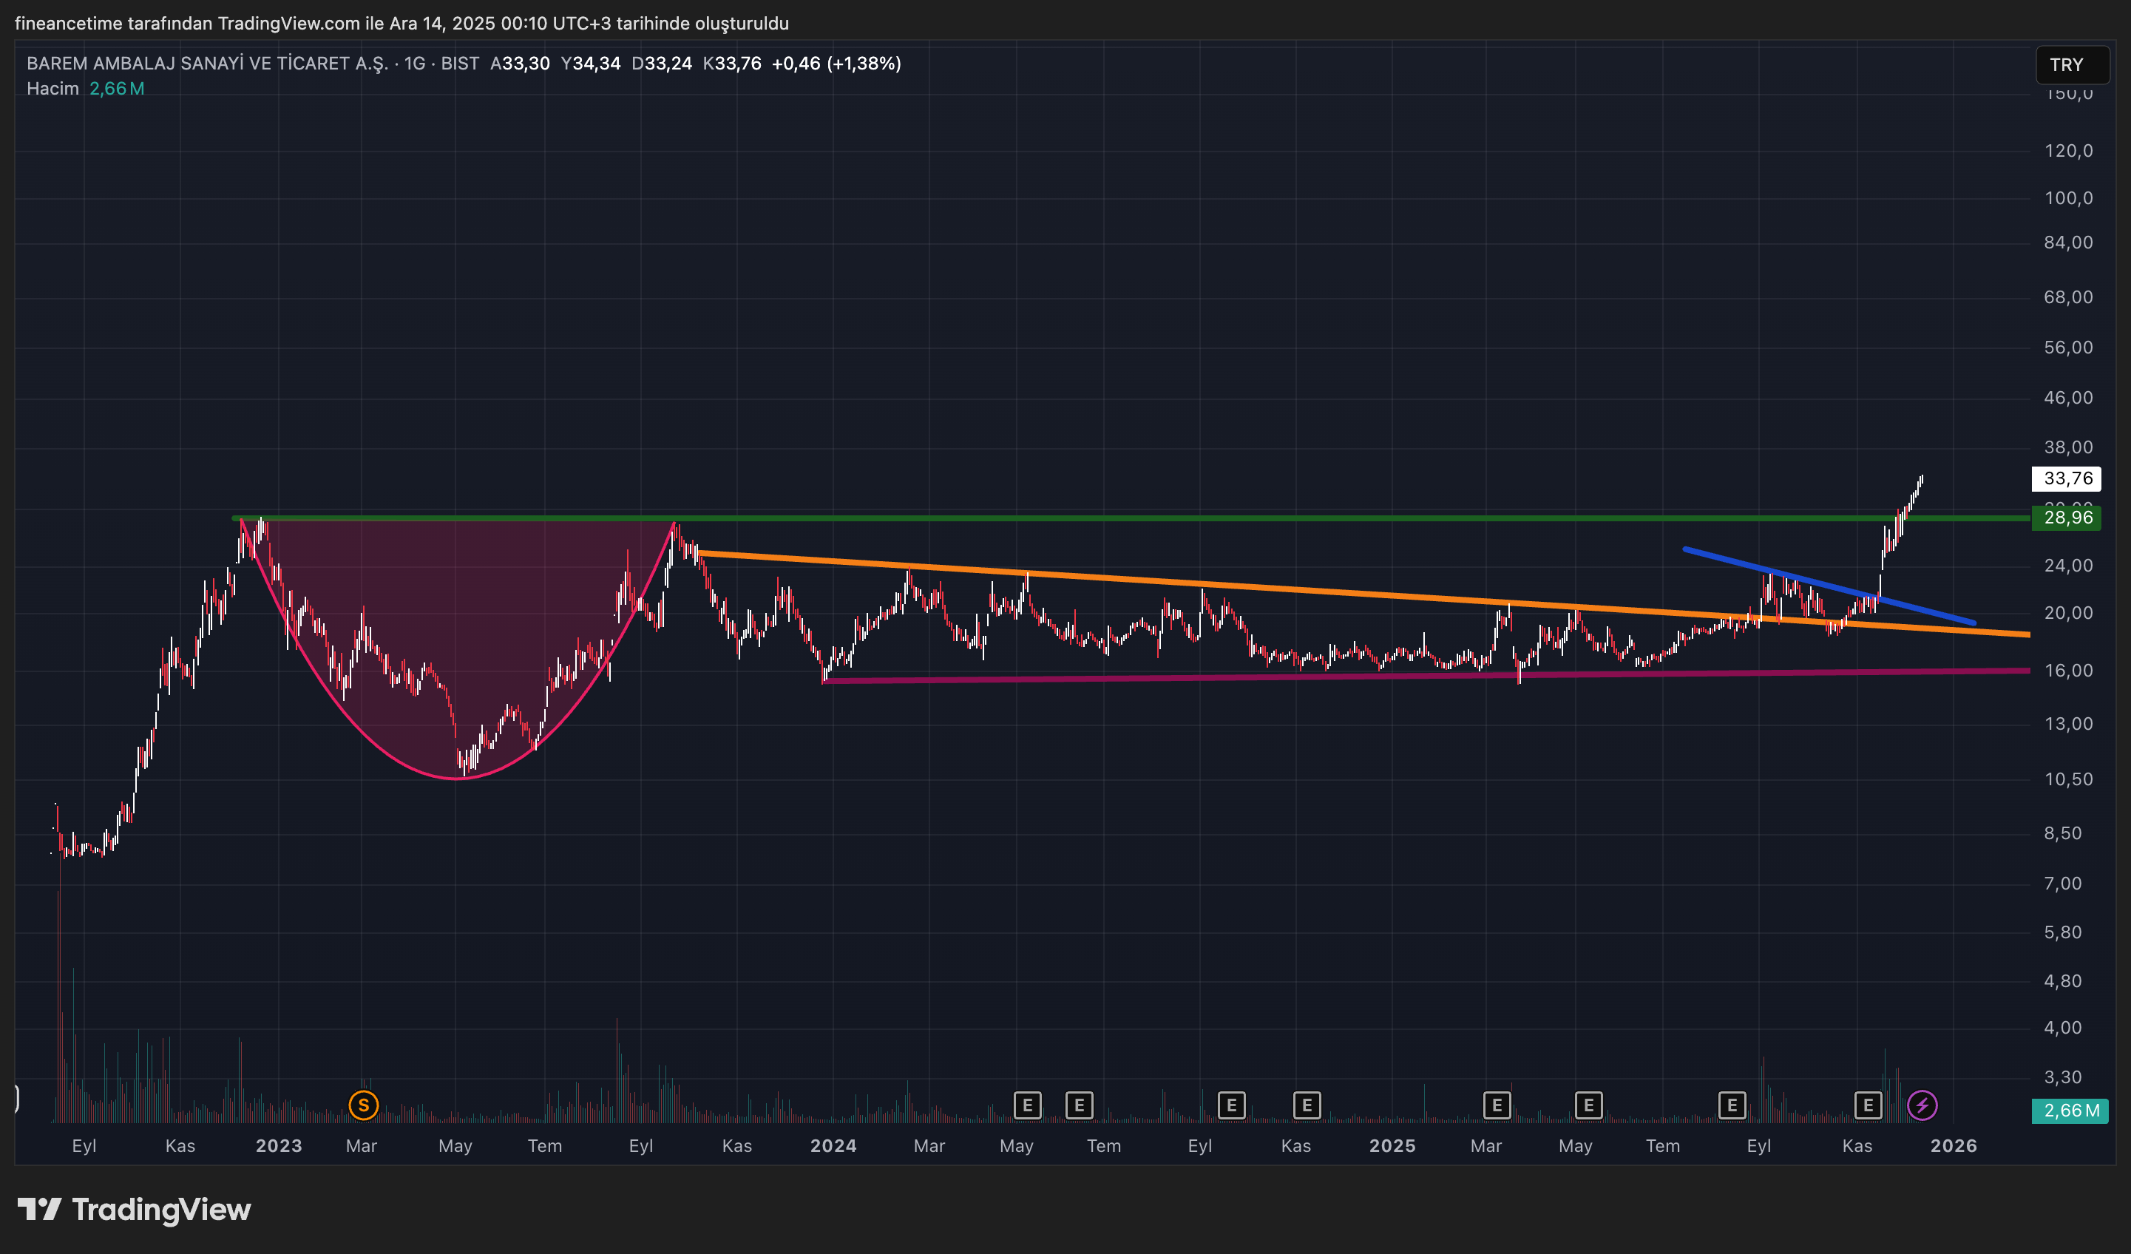Open the earnings 'E' marker above Mar 2025
The image size is (2131, 1254).
[x=1497, y=1105]
